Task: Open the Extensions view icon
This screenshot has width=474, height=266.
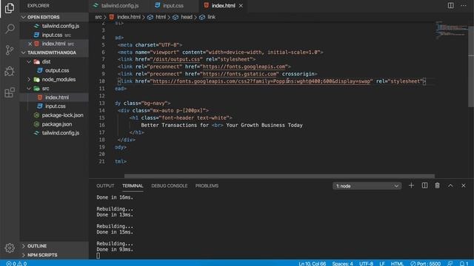Action: pyautogui.click(x=10, y=92)
